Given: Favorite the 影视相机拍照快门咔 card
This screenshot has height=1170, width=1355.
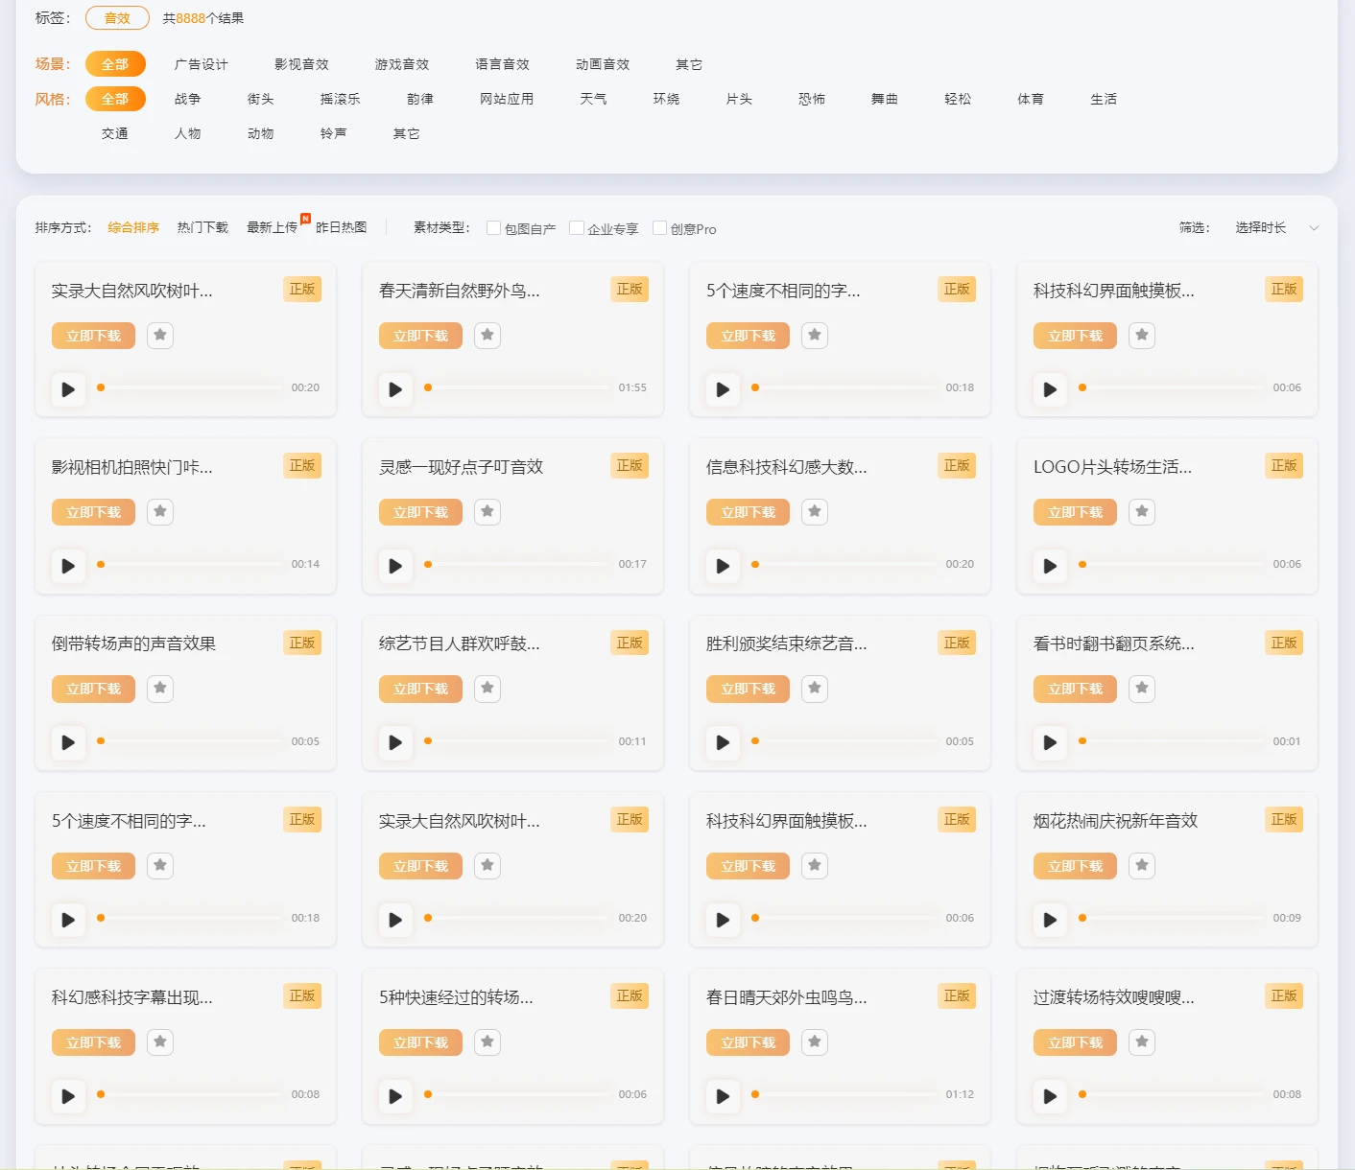Looking at the screenshot, I should 160,512.
